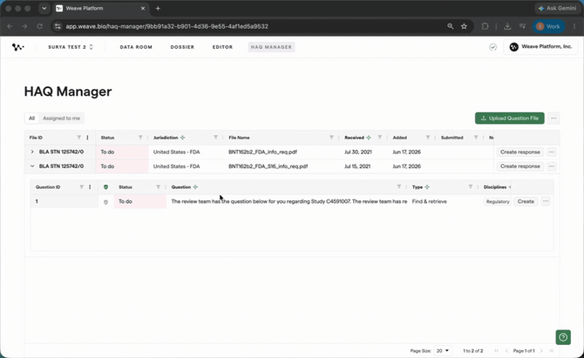Open the browser tab search dropdown
The width and height of the screenshot is (584, 358).
tap(44, 8)
